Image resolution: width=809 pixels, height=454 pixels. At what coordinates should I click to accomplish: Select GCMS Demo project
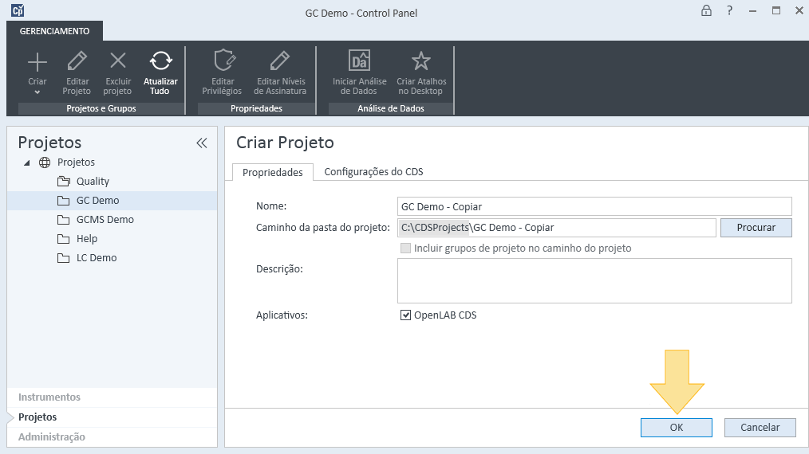105,220
